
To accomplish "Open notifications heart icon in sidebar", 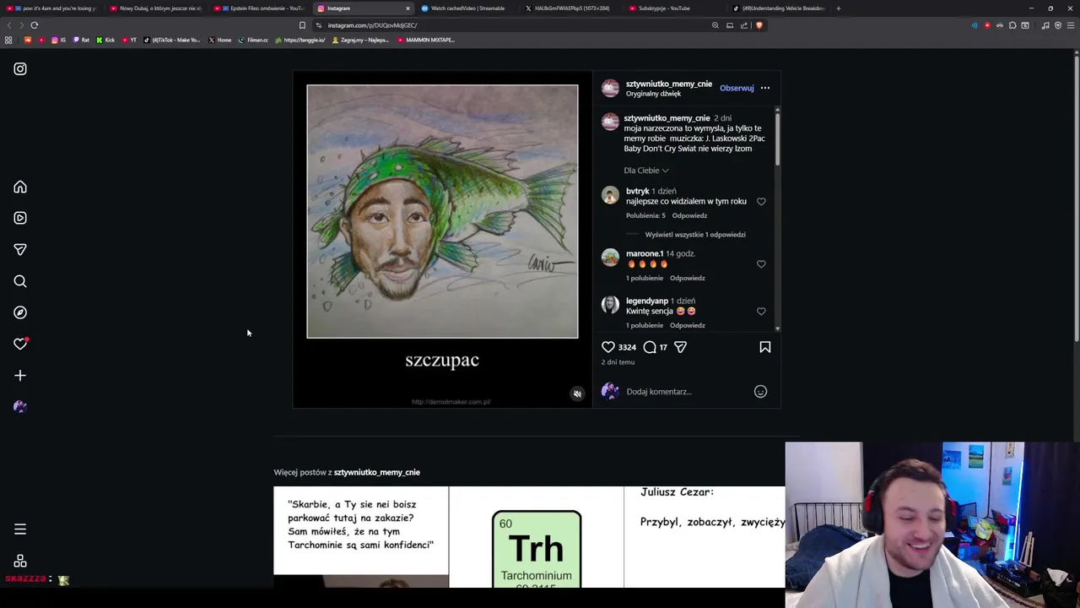I will (20, 344).
